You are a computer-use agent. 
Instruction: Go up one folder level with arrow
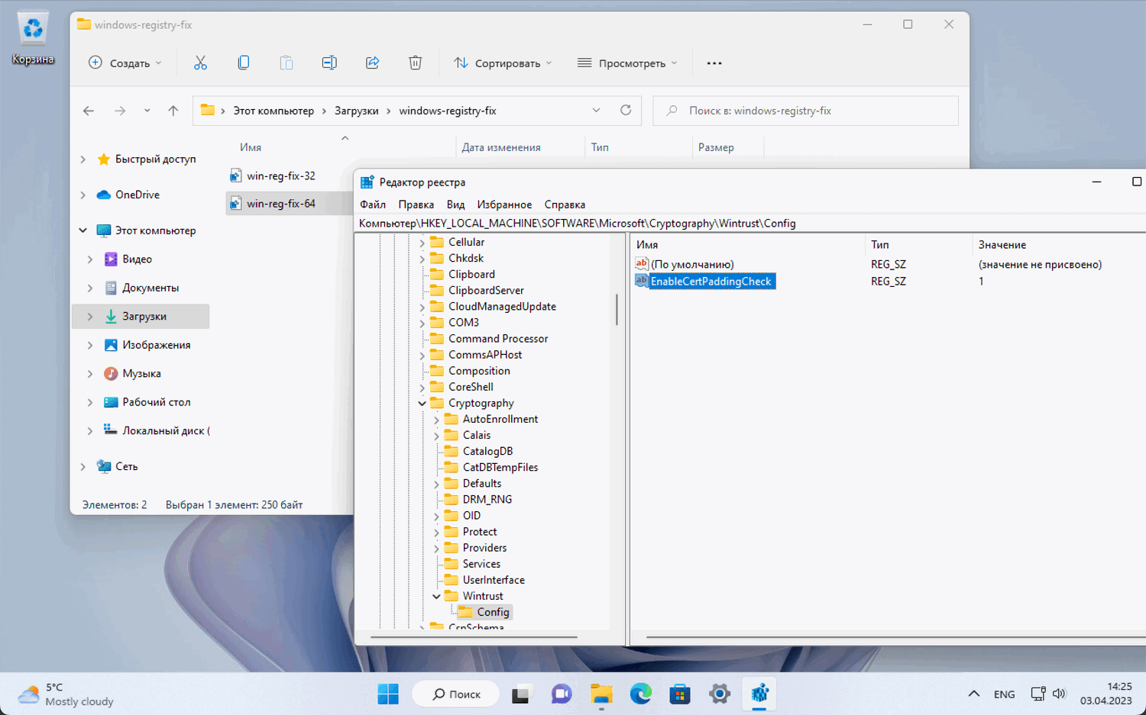point(173,111)
